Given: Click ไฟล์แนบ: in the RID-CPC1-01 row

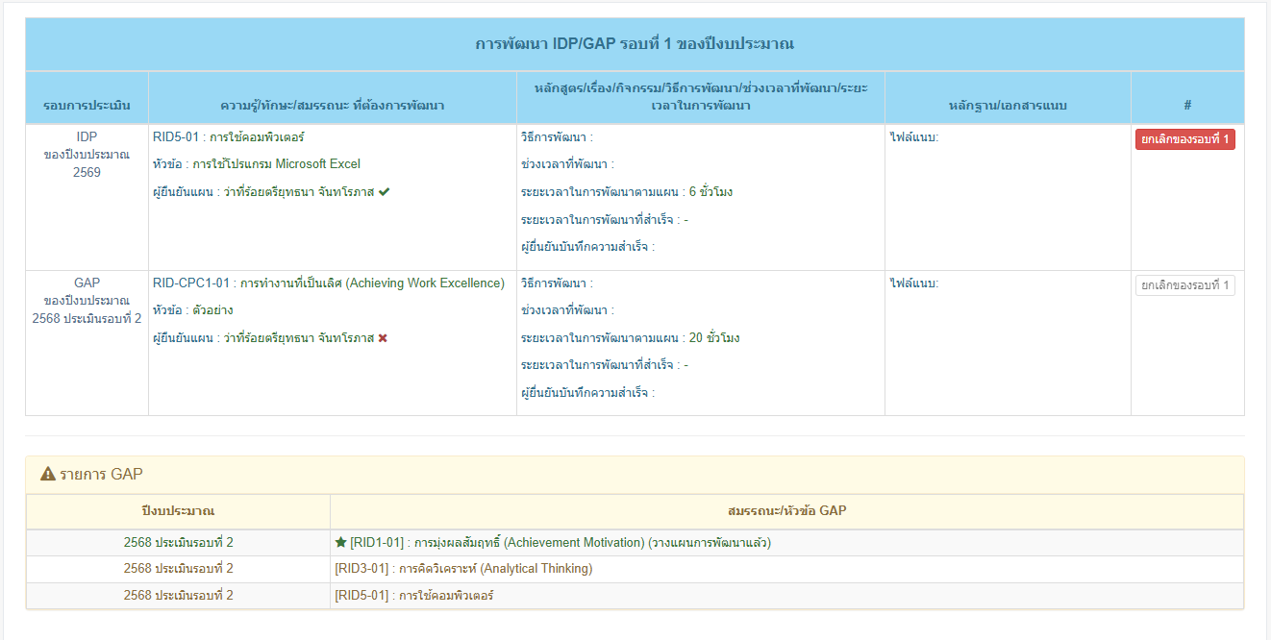Looking at the screenshot, I should coord(914,283).
